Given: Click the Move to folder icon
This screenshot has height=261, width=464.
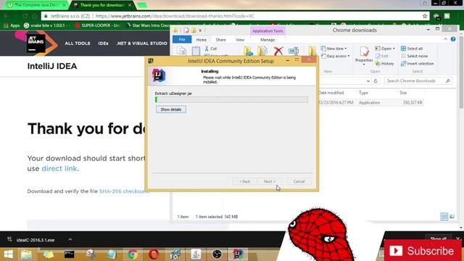Looking at the screenshot, I should pyautogui.click(x=248, y=51).
